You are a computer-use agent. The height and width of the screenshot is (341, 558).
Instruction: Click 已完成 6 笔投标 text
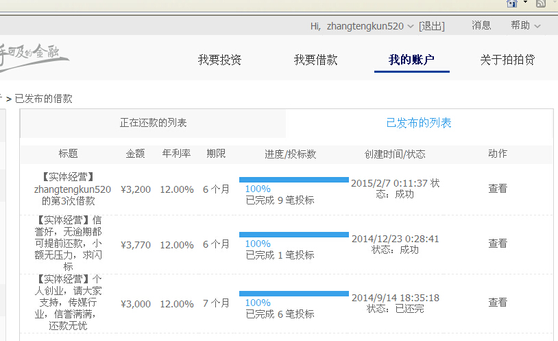pos(280,314)
